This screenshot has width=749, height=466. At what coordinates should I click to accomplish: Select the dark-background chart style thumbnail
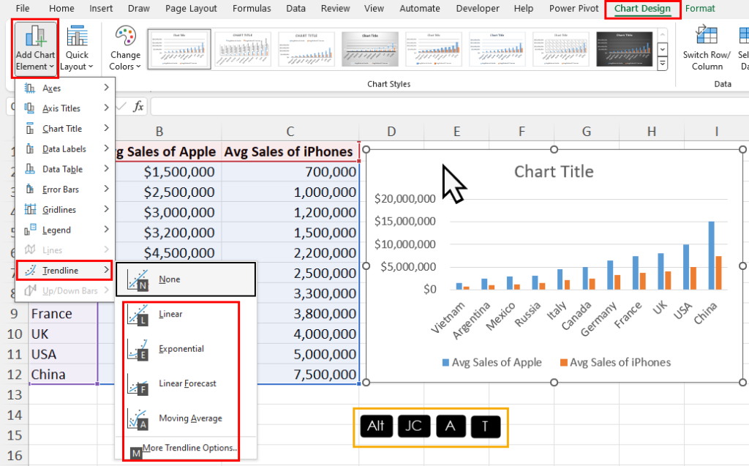coord(625,49)
